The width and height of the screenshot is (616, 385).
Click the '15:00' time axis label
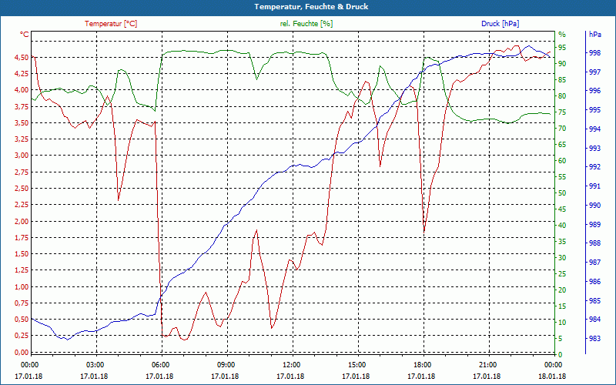357,364
